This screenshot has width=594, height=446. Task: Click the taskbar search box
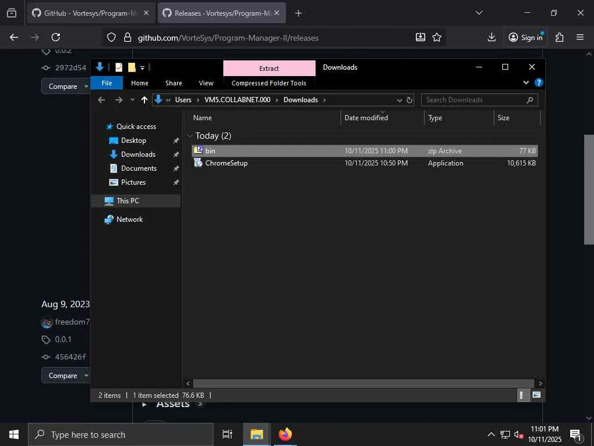tap(121, 434)
